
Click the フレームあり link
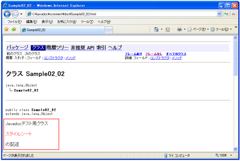(133, 54)
